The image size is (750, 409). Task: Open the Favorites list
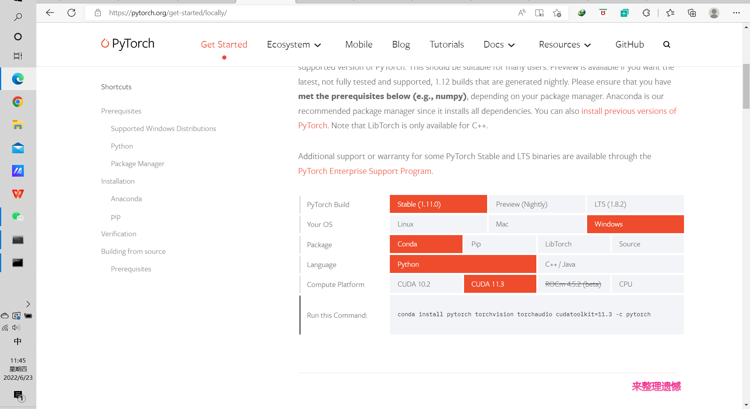point(670,13)
